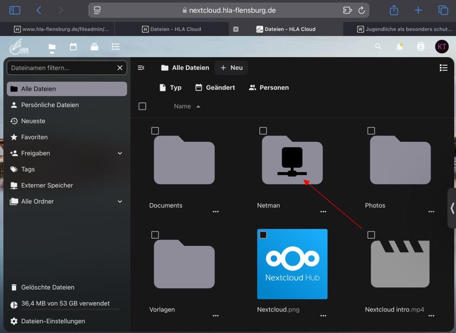Screen dimensions: 456x333
Task: Expand the Freigaben section chevron
Action: [120, 153]
